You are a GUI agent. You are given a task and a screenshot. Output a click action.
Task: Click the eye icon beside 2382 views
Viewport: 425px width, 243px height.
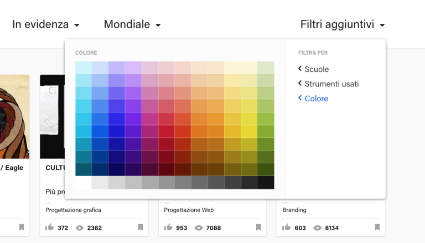tap(79, 228)
